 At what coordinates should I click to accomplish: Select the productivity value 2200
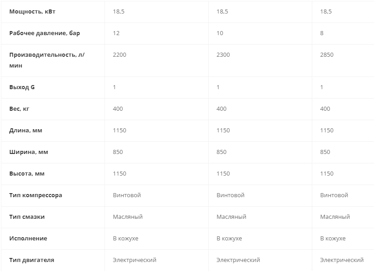[x=119, y=55]
